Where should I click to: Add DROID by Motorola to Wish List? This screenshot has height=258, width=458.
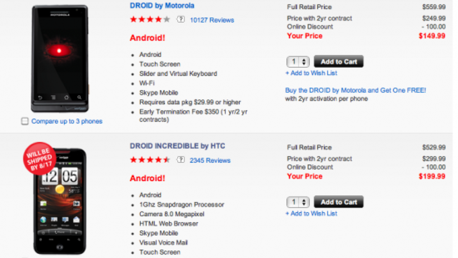point(311,73)
